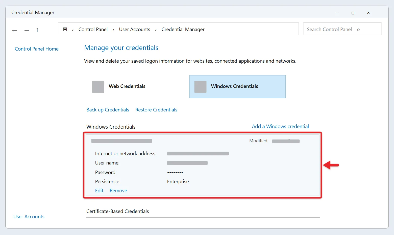Click the Enterprise persistence value
The width and height of the screenshot is (394, 235).
(x=178, y=181)
